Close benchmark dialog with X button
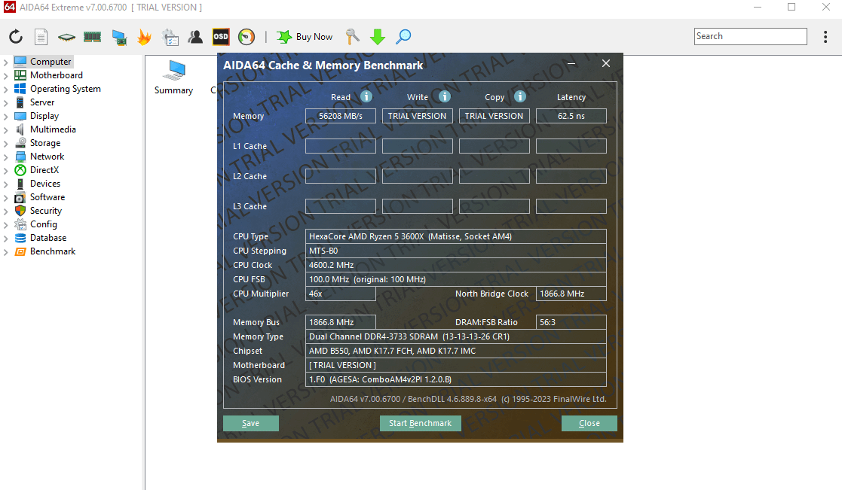This screenshot has height=490, width=842. pos(606,63)
